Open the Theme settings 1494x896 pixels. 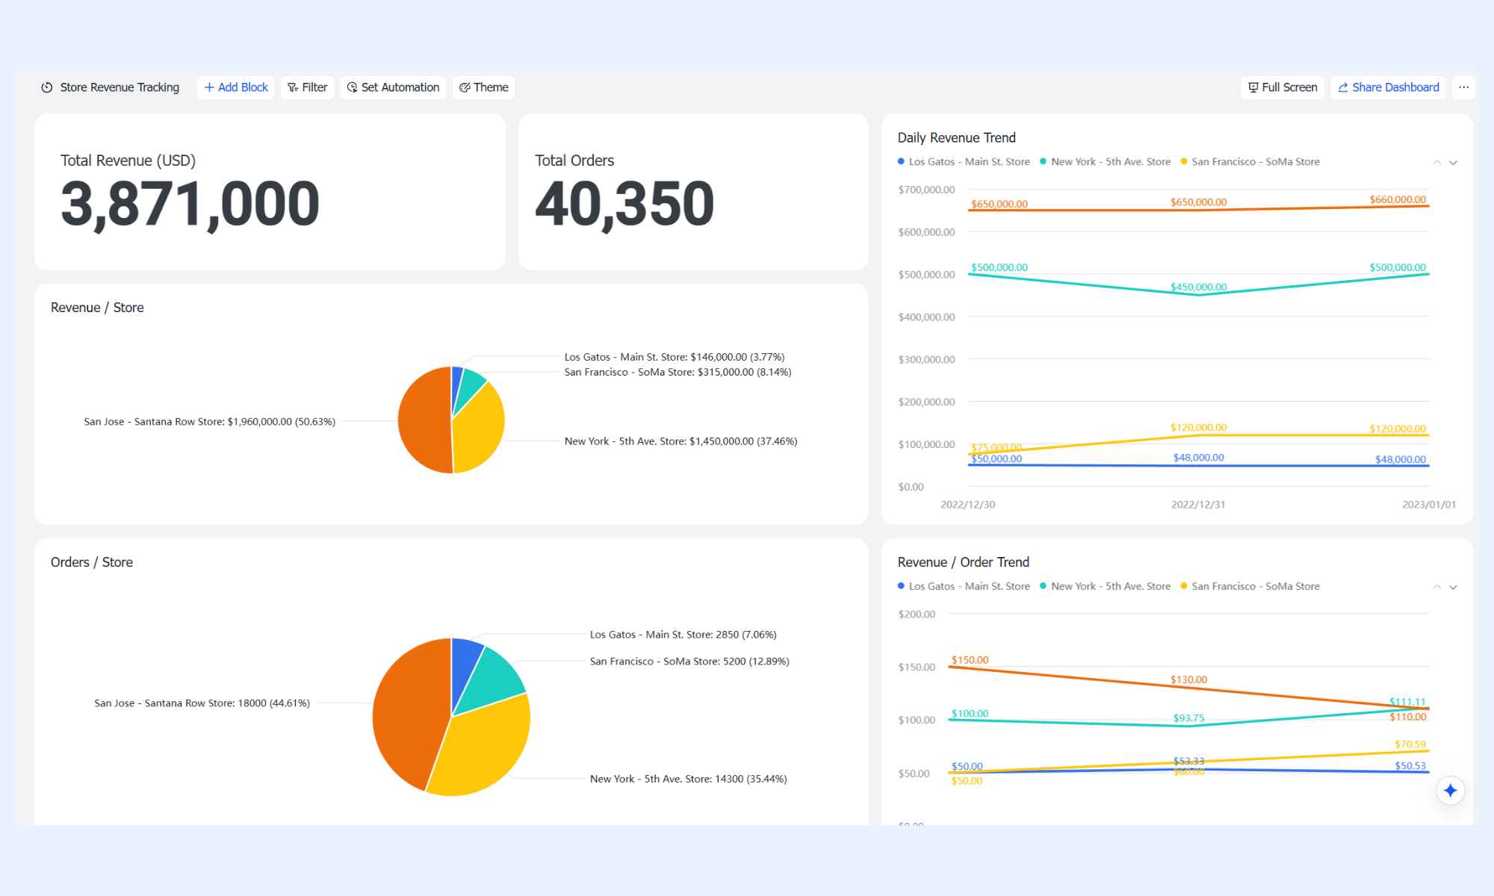(484, 87)
